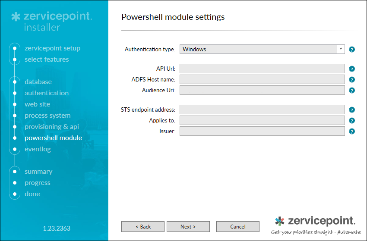Select the zervicepoint setup step
The height and width of the screenshot is (241, 367).
(52, 48)
